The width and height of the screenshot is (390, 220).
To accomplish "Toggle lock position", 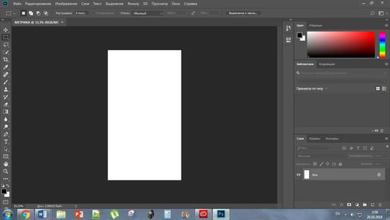I will coord(328,164).
